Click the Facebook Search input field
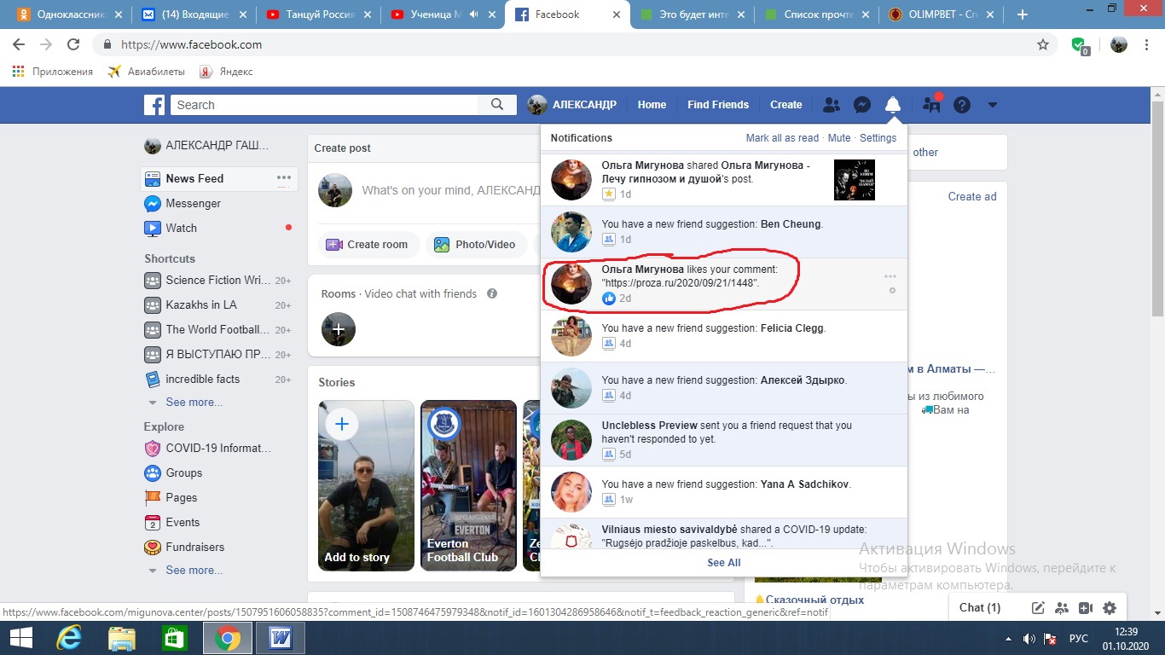1165x655 pixels. coord(325,105)
